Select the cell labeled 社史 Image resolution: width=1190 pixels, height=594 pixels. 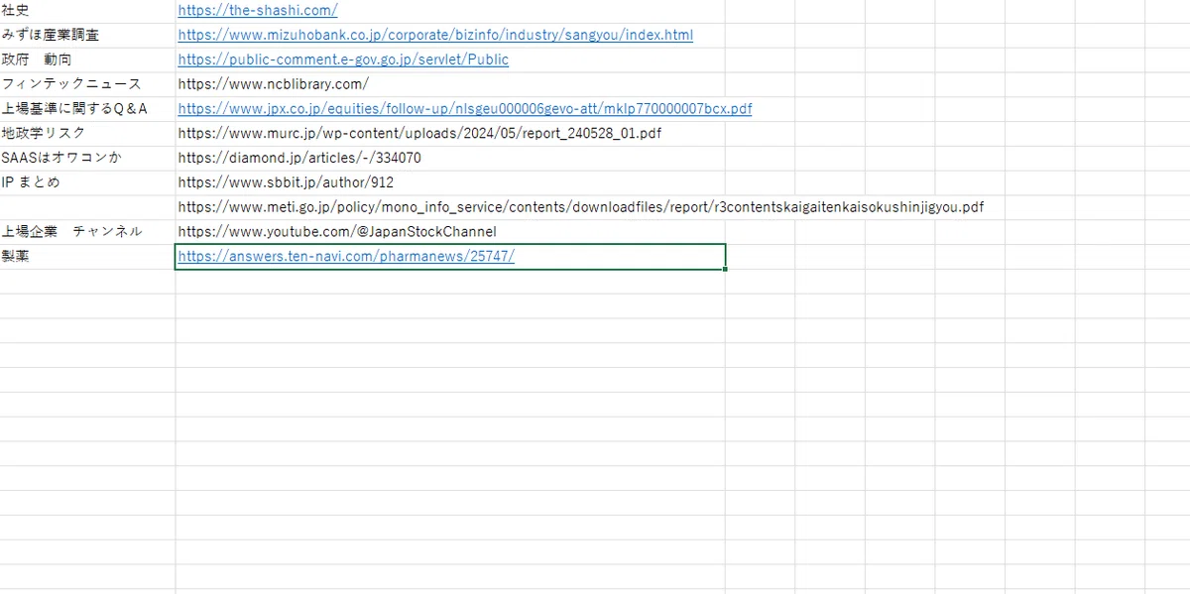pyautogui.click(x=87, y=10)
